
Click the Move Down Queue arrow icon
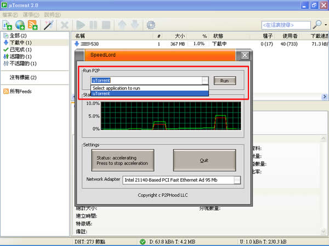point(135,25)
